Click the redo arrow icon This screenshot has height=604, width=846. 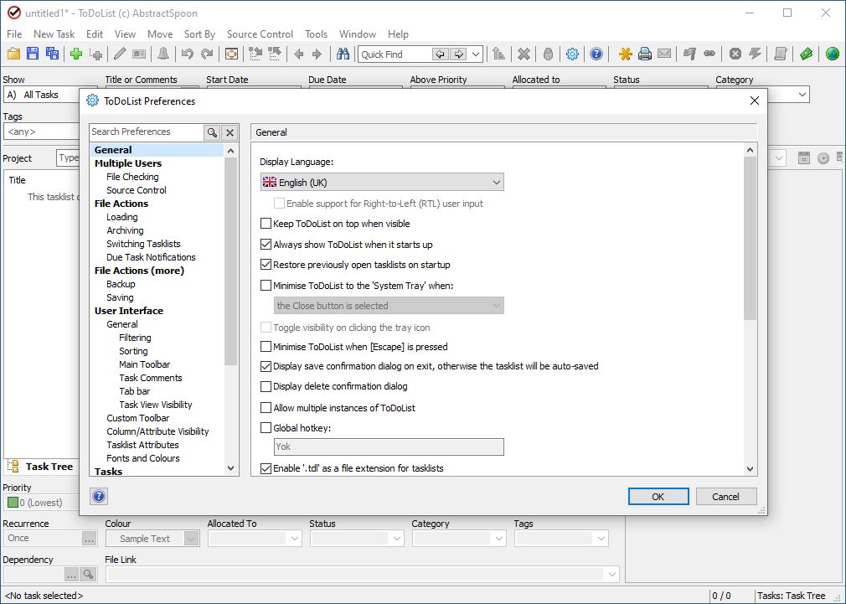207,54
